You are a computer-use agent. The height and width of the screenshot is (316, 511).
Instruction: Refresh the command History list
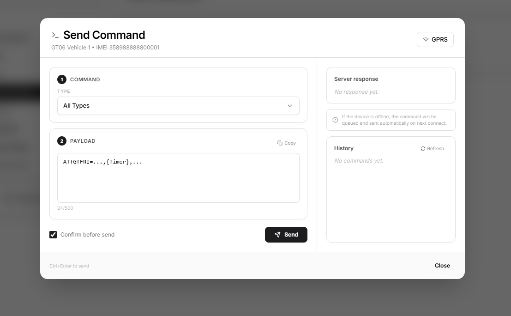(432, 148)
